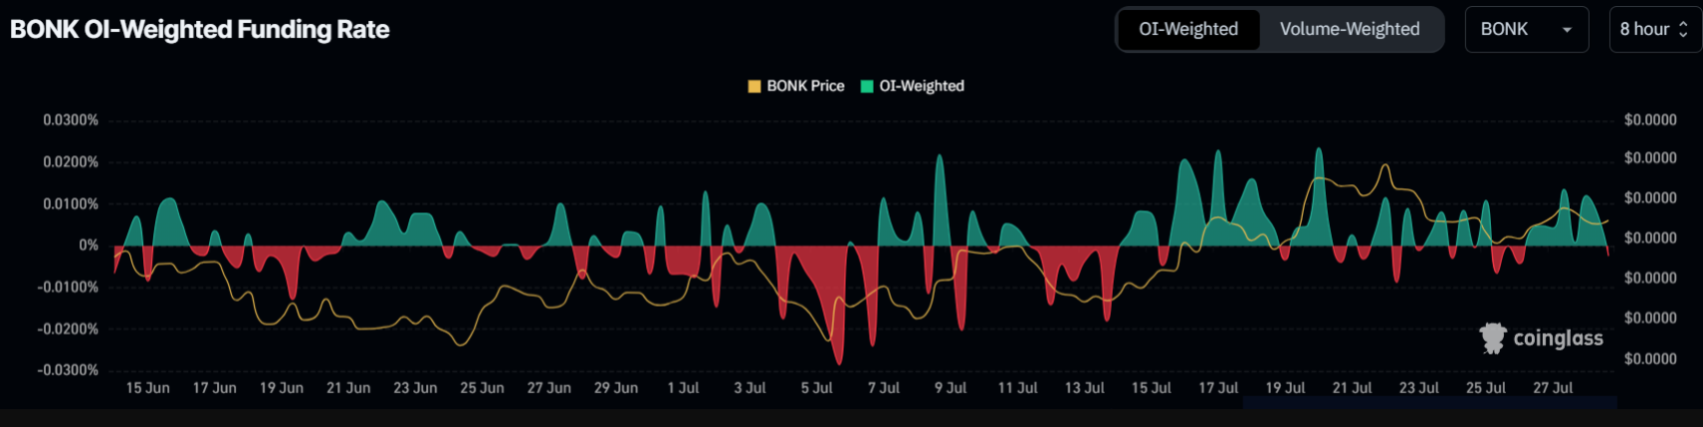This screenshot has width=1703, height=427.
Task: Click the 8 hour up-down arrows icon
Action: [1683, 29]
